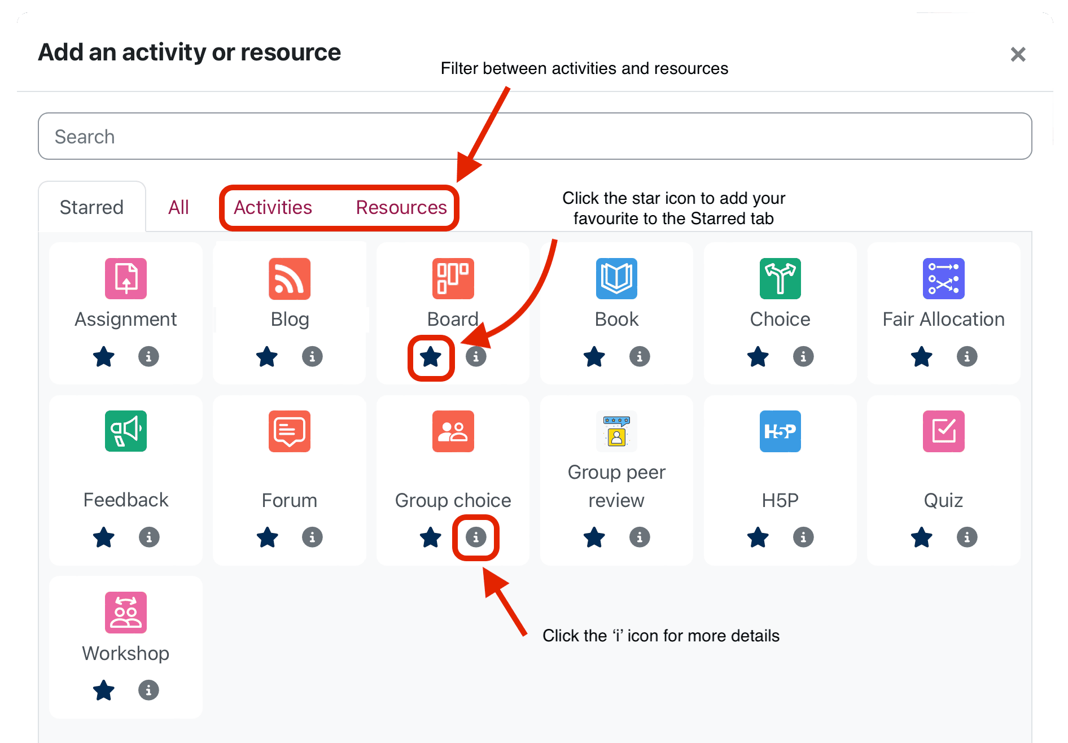The height and width of the screenshot is (743, 1068).
Task: Switch to the Activities tab
Action: click(x=273, y=208)
